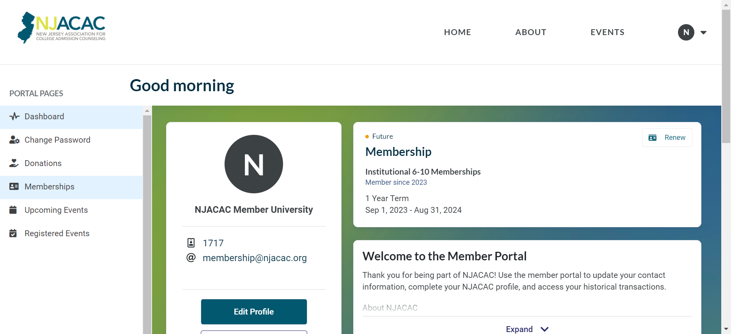This screenshot has height=334, width=731.
Task: Click the Change Password user-gear icon
Action: (14, 140)
